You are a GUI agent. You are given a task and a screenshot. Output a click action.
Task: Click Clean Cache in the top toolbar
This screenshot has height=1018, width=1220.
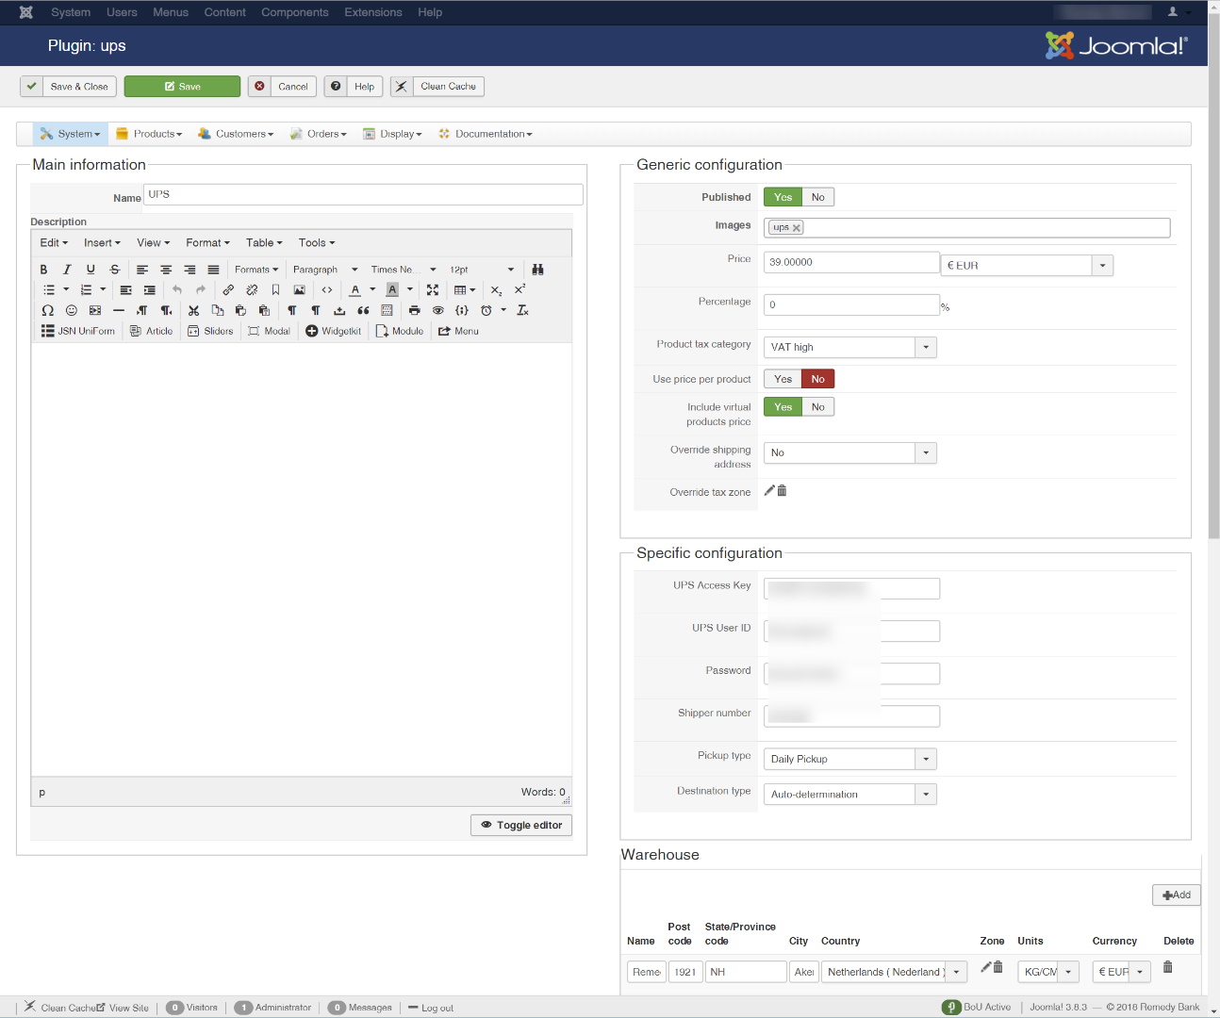[437, 87]
